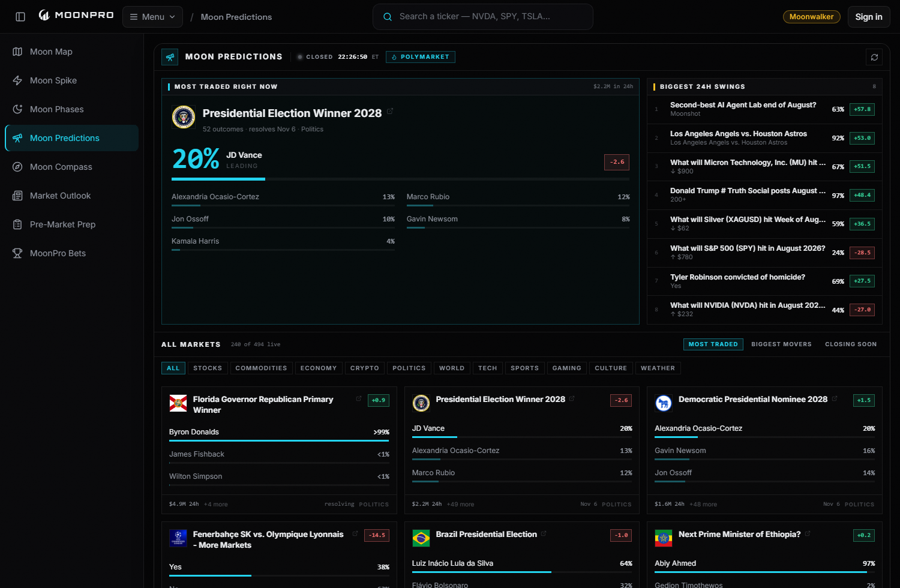Sort markets by Most Traded
The width and height of the screenshot is (900, 588).
713,344
